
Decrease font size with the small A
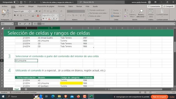40,11
